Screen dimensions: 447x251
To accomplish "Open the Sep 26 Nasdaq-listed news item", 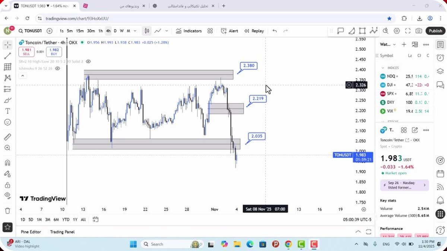I will tap(404, 185).
